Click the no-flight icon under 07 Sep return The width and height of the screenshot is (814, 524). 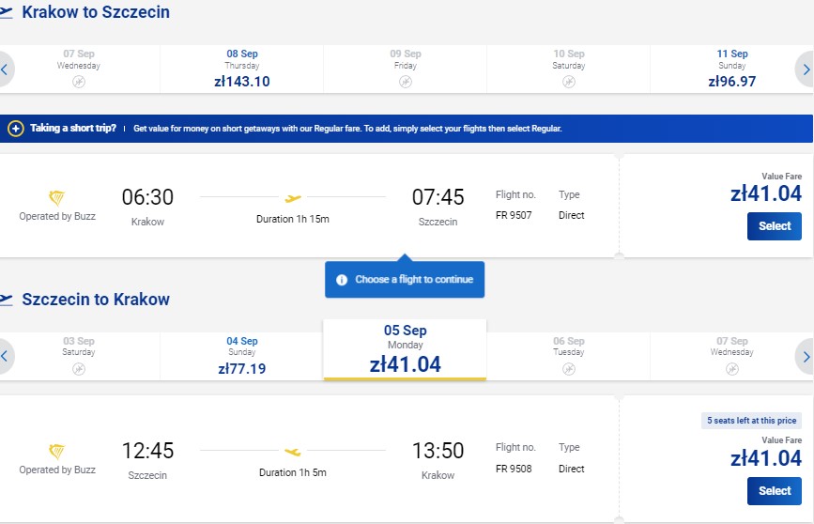(x=732, y=369)
